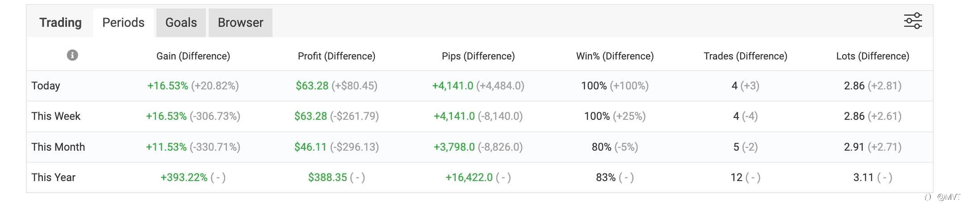Select the This Month row label
973x211 pixels.
click(58, 147)
